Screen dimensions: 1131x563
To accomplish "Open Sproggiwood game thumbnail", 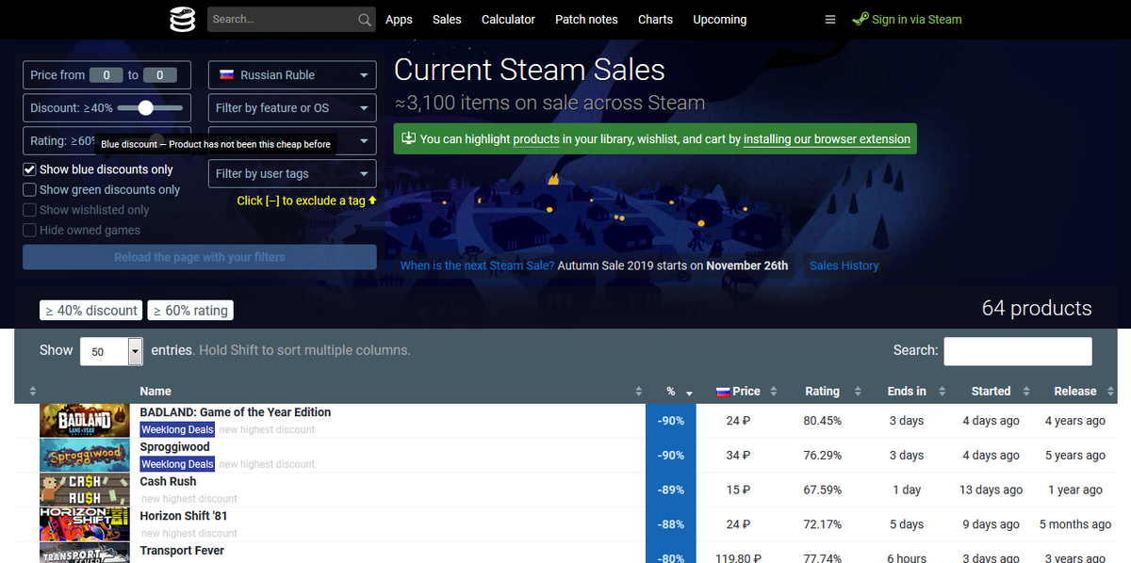I will click(84, 455).
